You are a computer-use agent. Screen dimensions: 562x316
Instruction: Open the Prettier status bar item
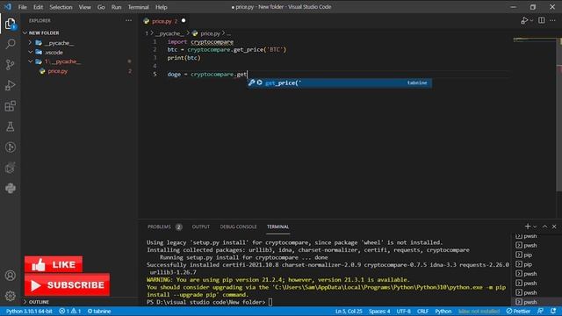pos(518,311)
